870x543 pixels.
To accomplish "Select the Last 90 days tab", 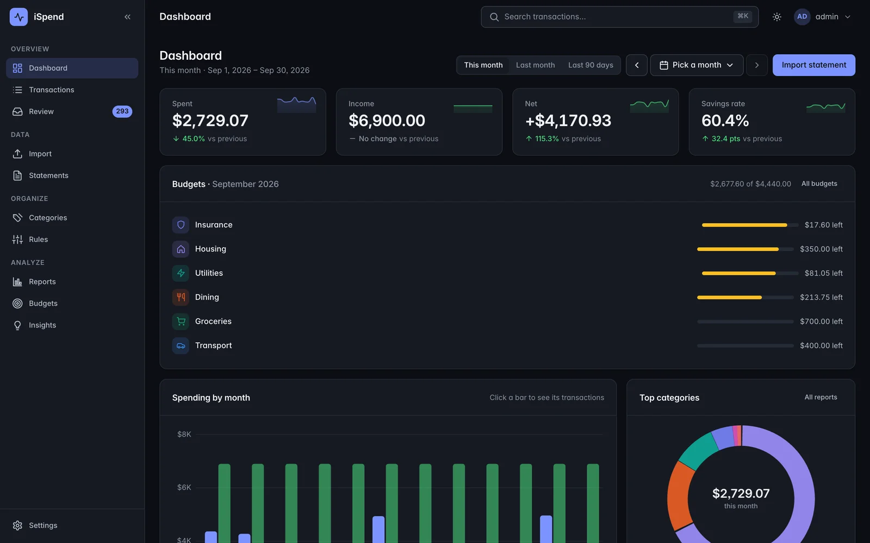I will (x=591, y=65).
